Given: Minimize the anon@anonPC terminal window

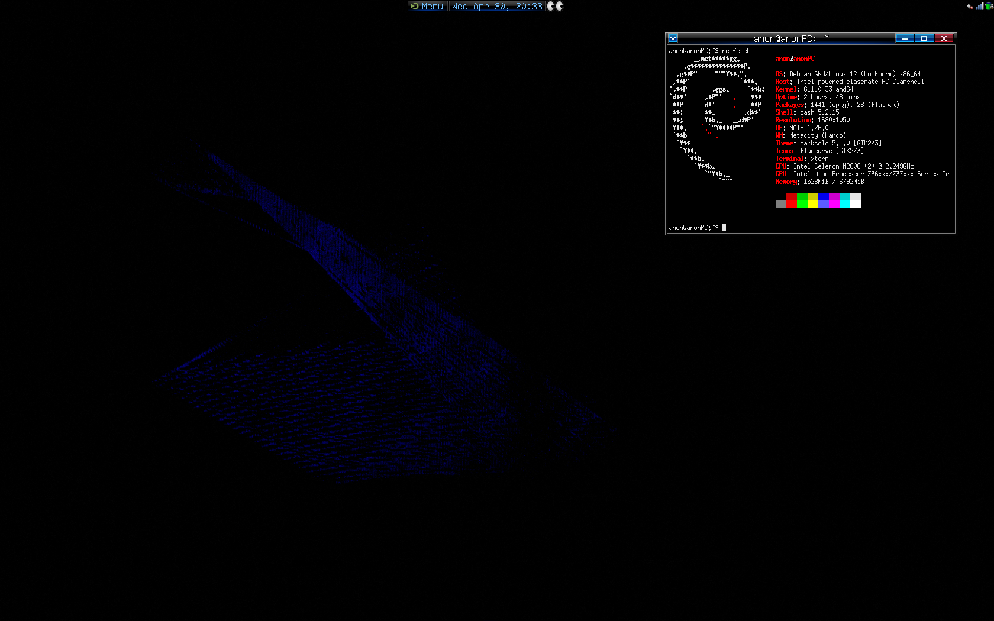Looking at the screenshot, I should 905,38.
